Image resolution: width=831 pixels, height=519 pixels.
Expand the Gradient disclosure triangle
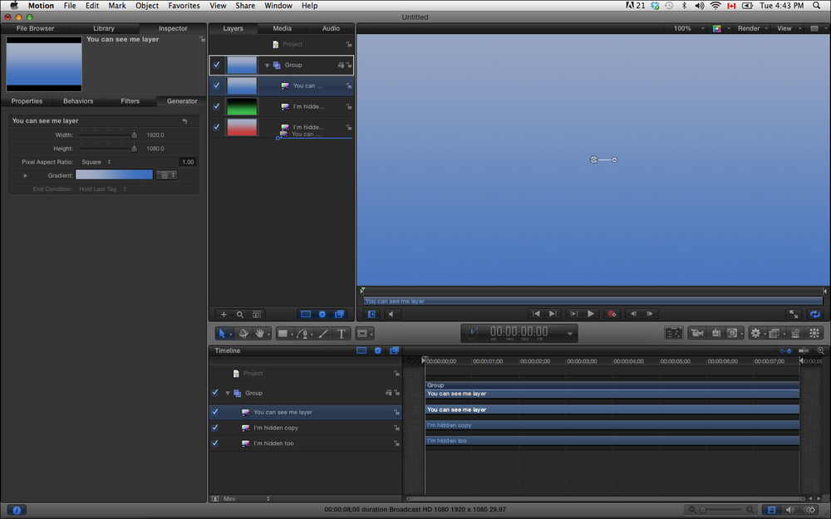click(x=25, y=175)
